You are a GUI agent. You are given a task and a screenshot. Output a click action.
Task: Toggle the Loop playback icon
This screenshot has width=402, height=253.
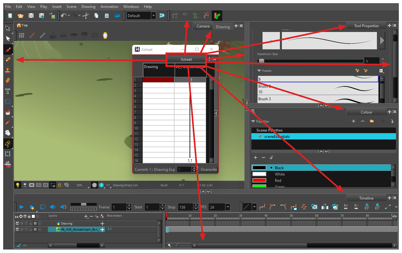[x=42, y=207]
